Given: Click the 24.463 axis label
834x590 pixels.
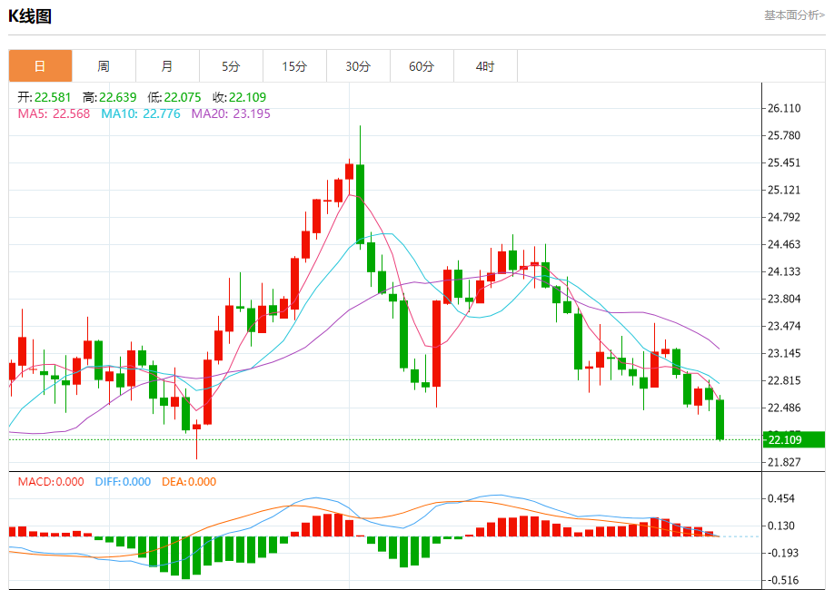Looking at the screenshot, I should [x=784, y=244].
